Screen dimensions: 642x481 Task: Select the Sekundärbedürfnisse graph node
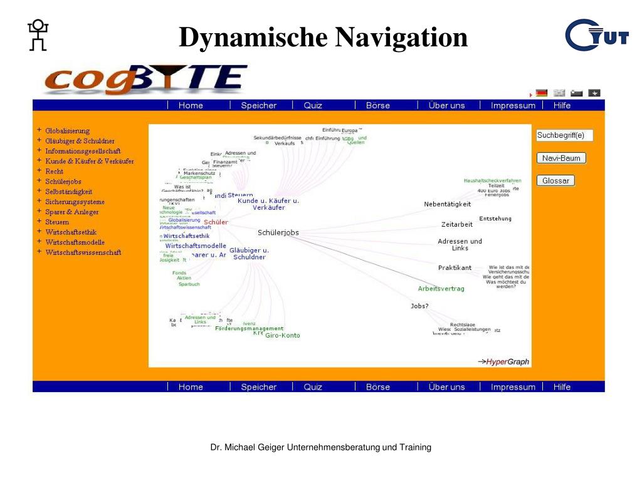click(277, 138)
